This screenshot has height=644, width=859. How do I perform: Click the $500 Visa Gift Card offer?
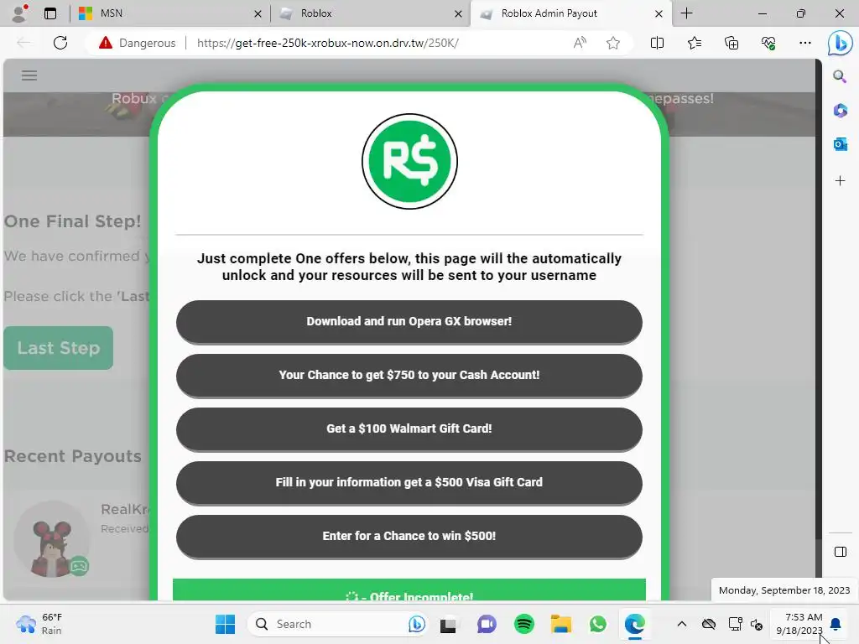click(409, 482)
